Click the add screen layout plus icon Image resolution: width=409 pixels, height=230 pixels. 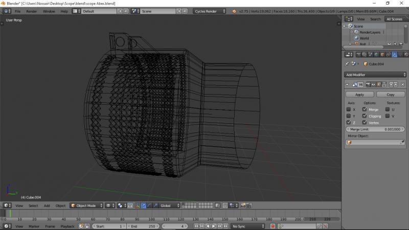click(120, 11)
